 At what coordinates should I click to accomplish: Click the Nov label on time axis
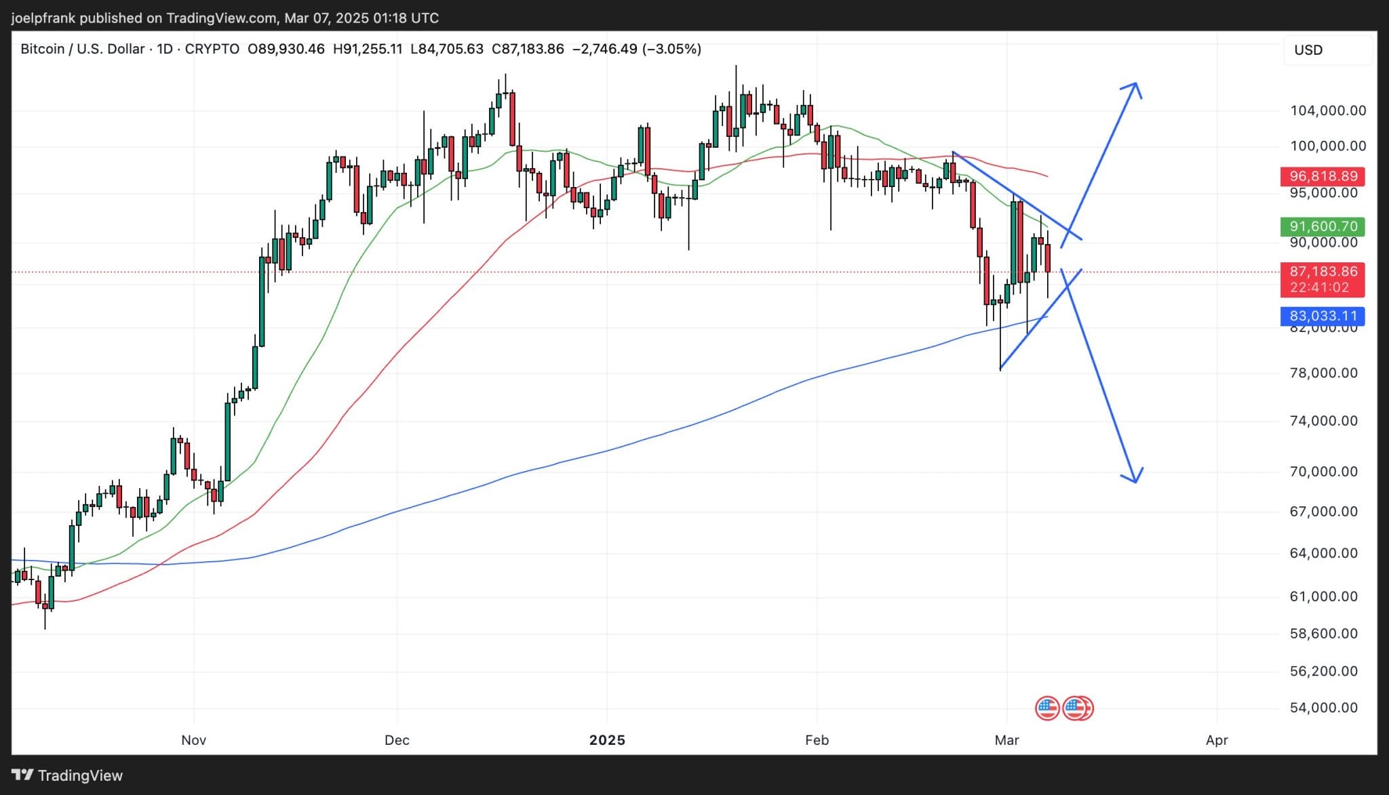[x=193, y=740]
